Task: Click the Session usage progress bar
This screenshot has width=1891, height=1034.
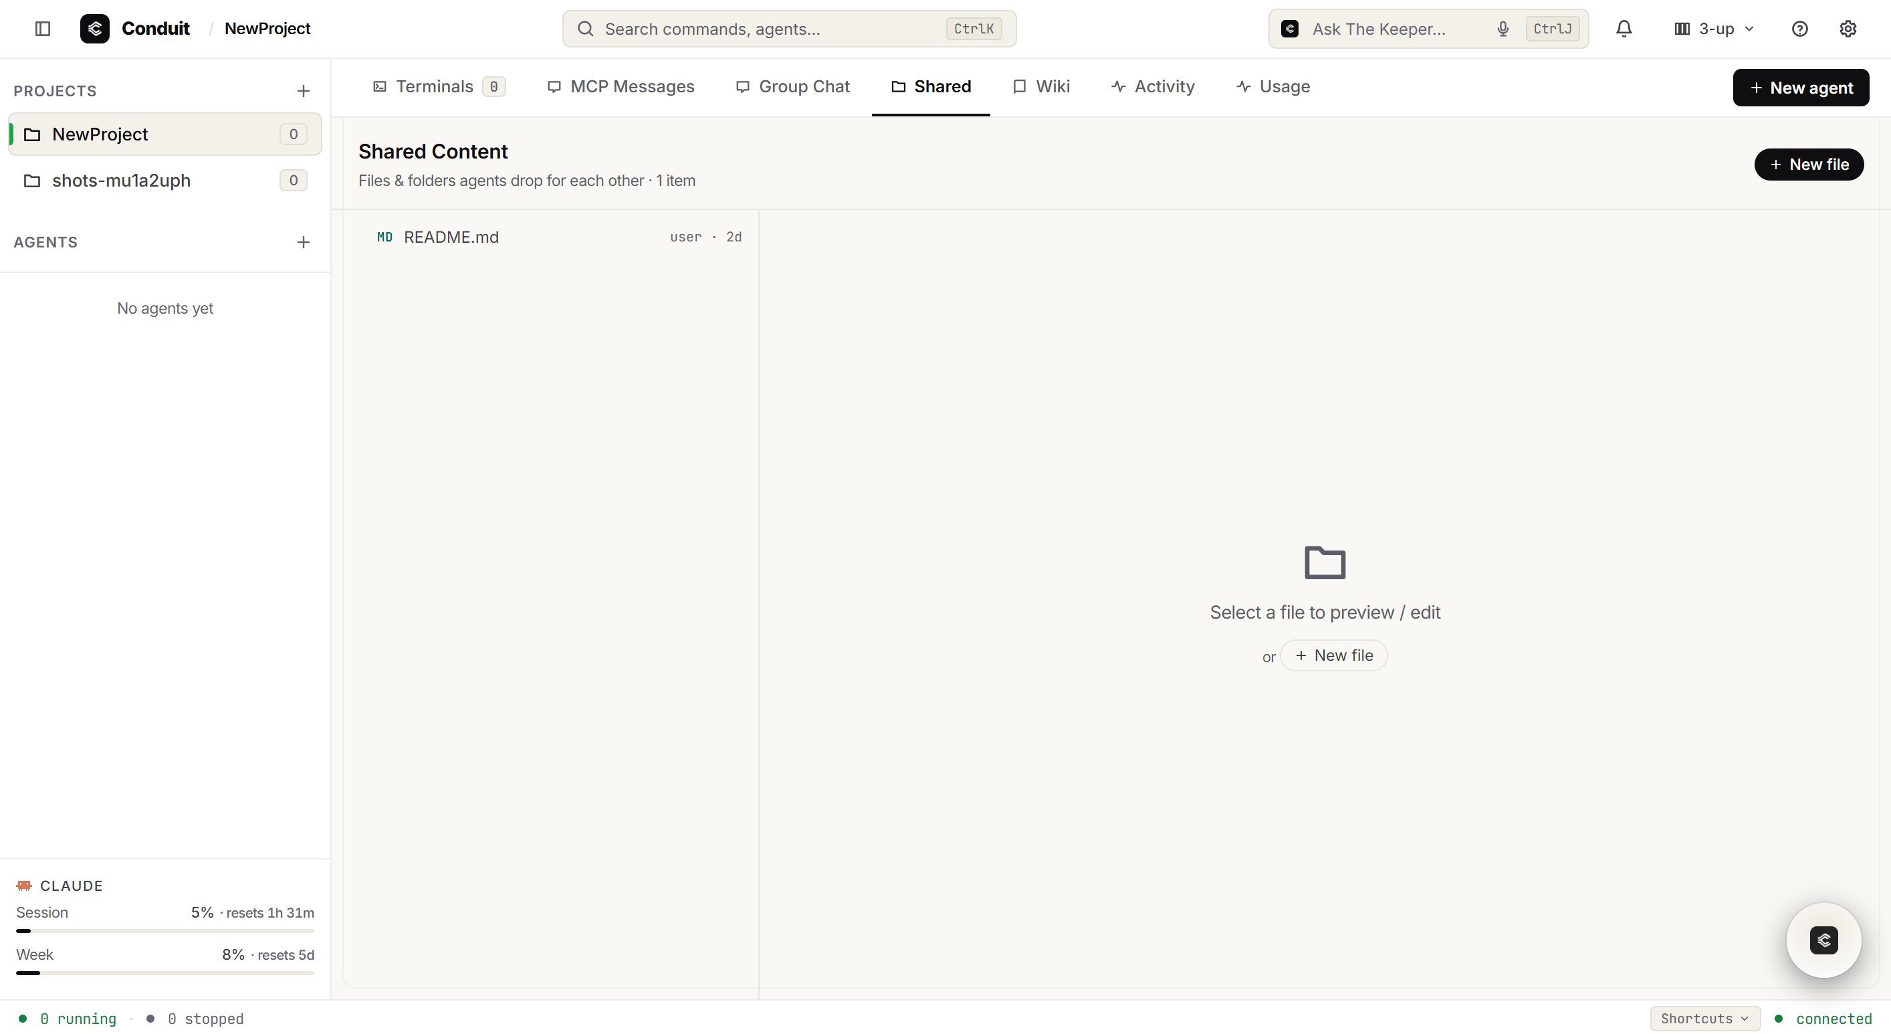Action: (x=165, y=931)
